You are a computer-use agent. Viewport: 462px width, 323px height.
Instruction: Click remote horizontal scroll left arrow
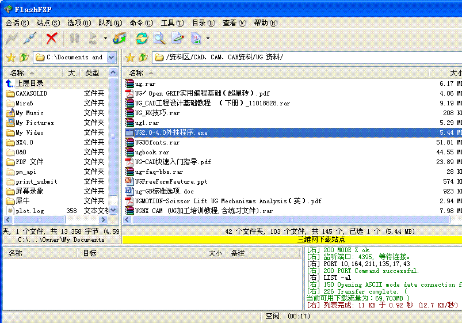(x=127, y=219)
